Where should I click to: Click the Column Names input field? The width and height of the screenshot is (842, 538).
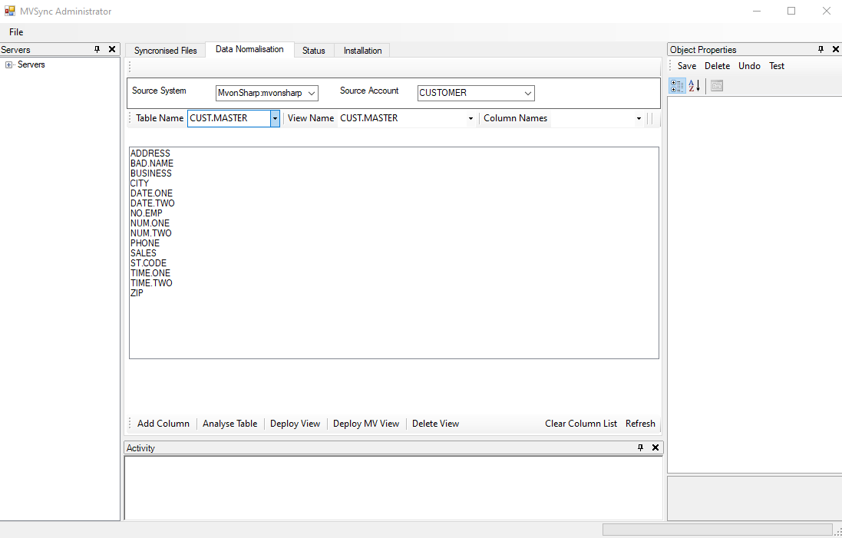592,118
